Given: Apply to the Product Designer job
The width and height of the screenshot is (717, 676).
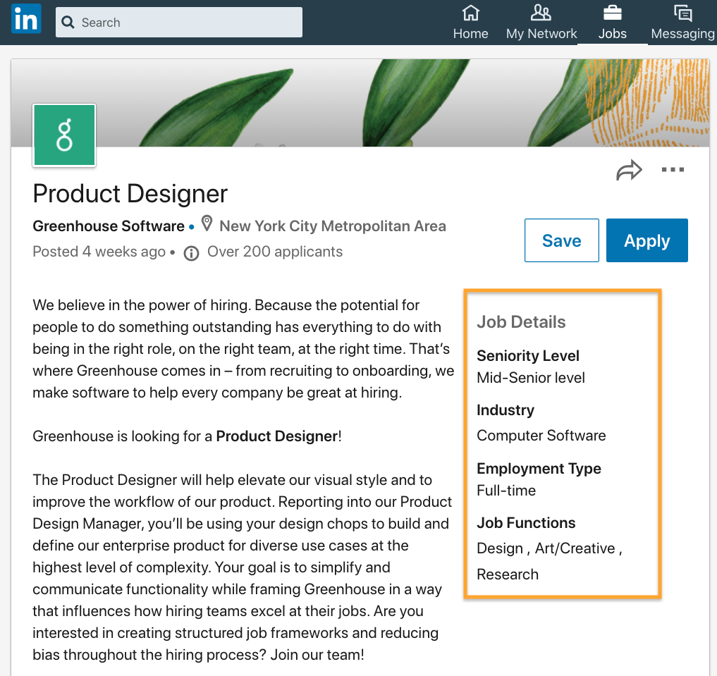Looking at the screenshot, I should tap(647, 240).
